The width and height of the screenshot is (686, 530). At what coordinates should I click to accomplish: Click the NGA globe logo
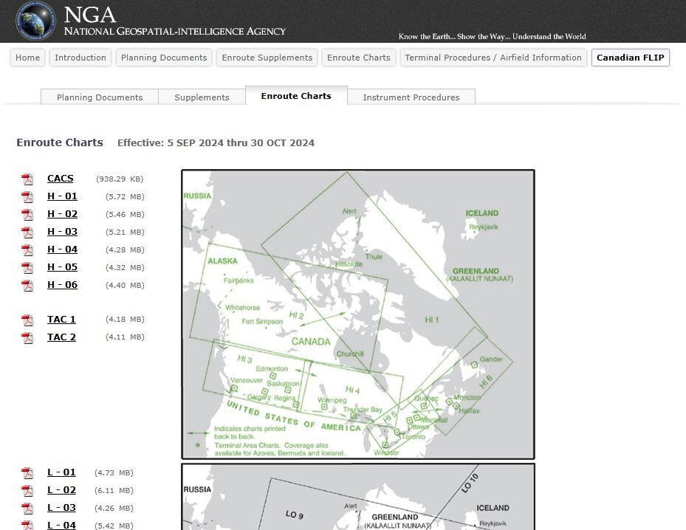pos(35,21)
